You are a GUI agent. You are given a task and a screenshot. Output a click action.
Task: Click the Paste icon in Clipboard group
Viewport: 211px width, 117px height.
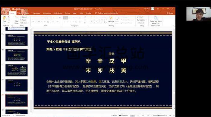click(5, 18)
